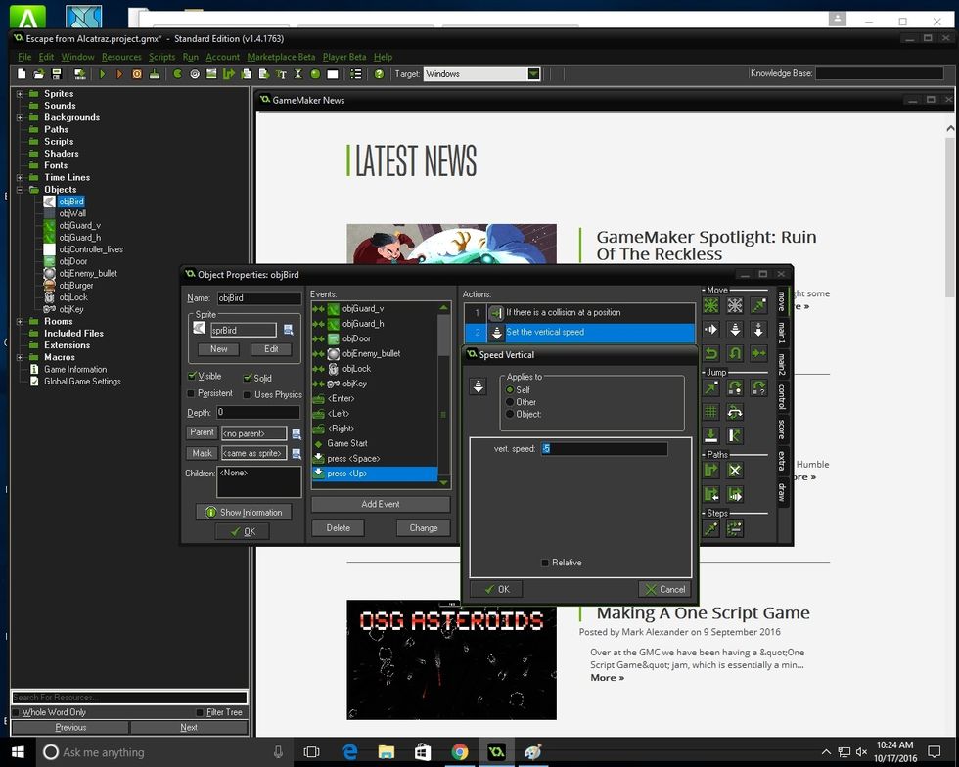
Task: Create a new object via the green ball icon
Action: click(x=315, y=74)
